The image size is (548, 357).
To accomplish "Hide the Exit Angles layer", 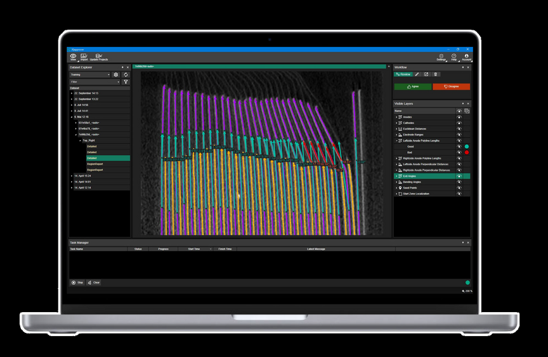I will [459, 176].
